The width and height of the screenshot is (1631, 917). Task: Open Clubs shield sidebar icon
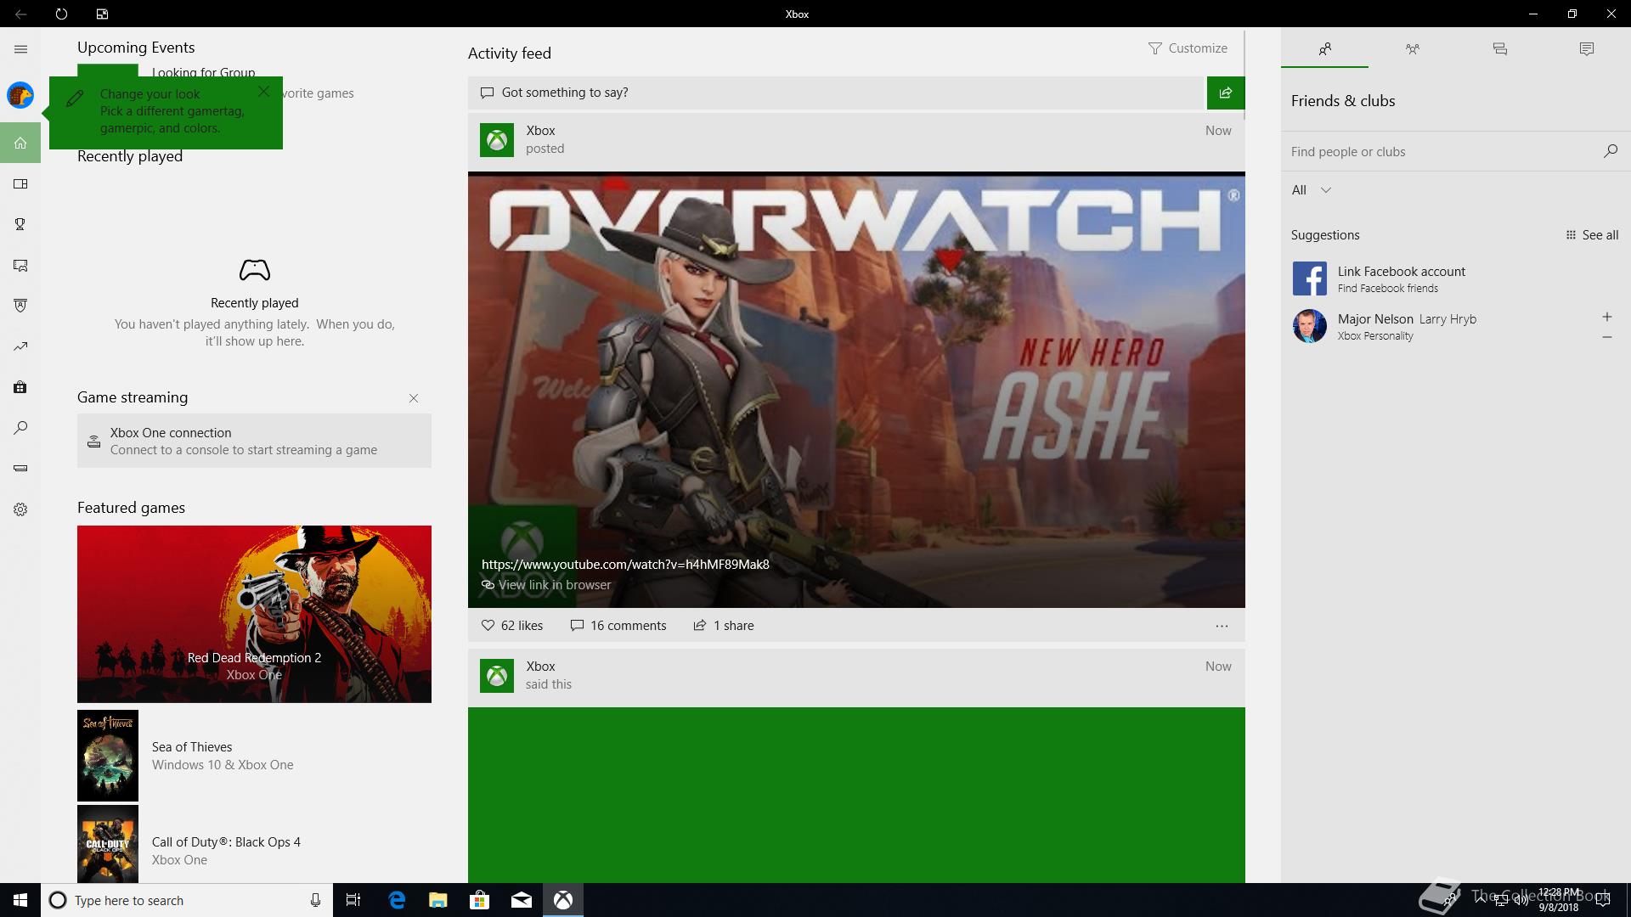pos(20,306)
